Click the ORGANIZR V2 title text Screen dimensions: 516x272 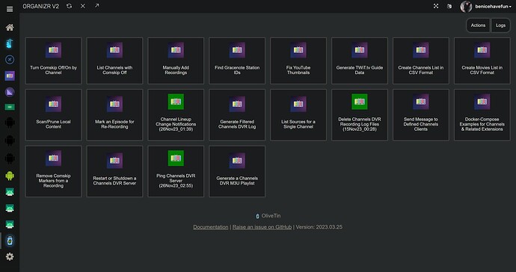click(41, 6)
